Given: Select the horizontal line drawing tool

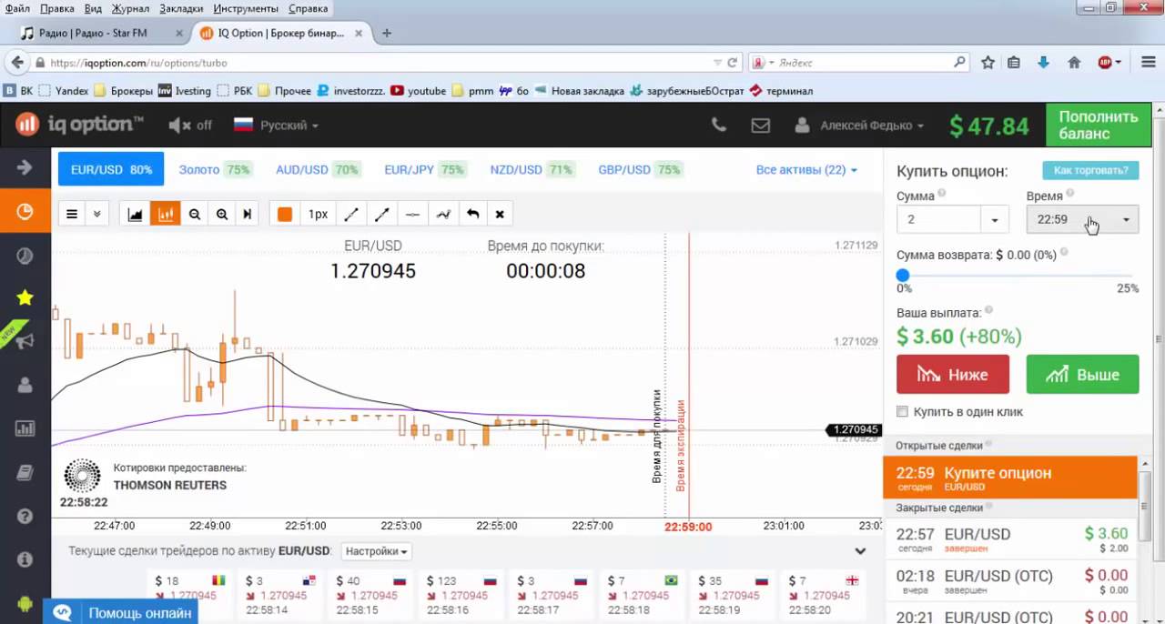Looking at the screenshot, I should click(x=412, y=215).
